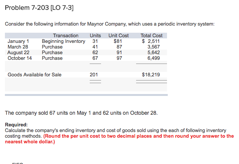The height and width of the screenshot is (164, 239).
Task: Click the sentence about units sold May 1
Action: 81,113
